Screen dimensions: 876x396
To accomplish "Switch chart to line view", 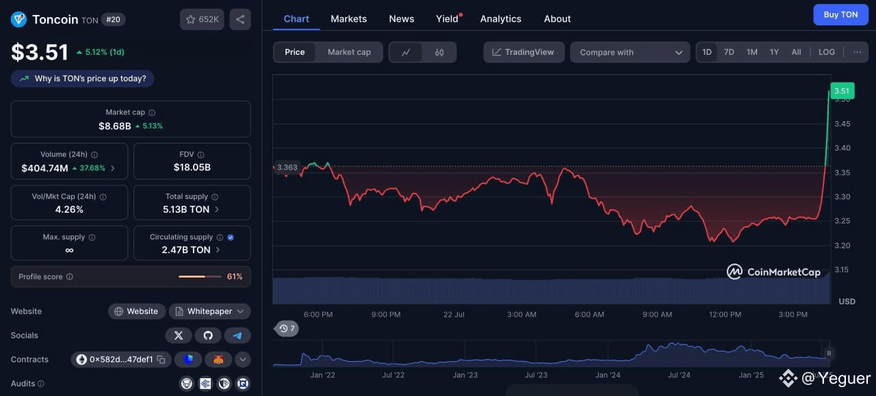I will click(406, 52).
